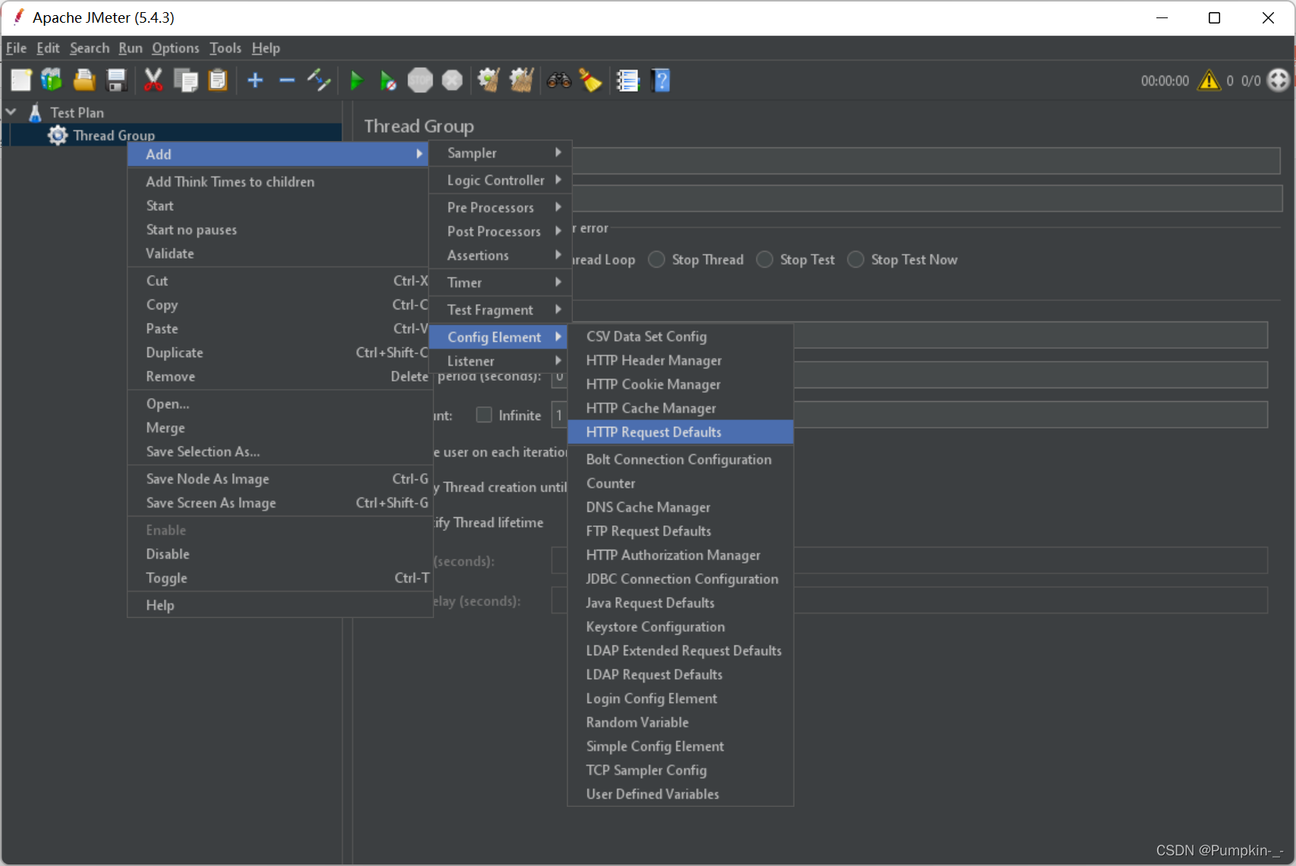
Task: Expand the Pre Processors submenu
Action: [501, 207]
